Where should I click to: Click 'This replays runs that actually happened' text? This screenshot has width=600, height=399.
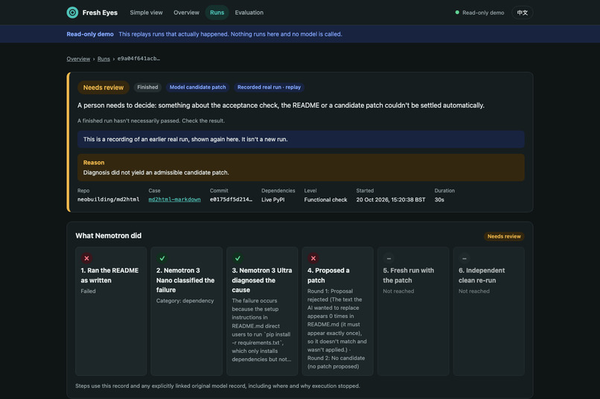(x=230, y=34)
